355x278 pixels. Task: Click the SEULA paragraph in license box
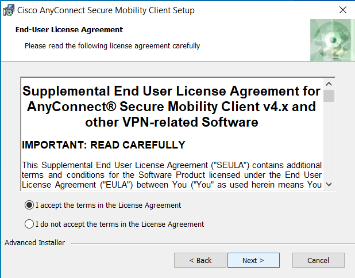172,175
